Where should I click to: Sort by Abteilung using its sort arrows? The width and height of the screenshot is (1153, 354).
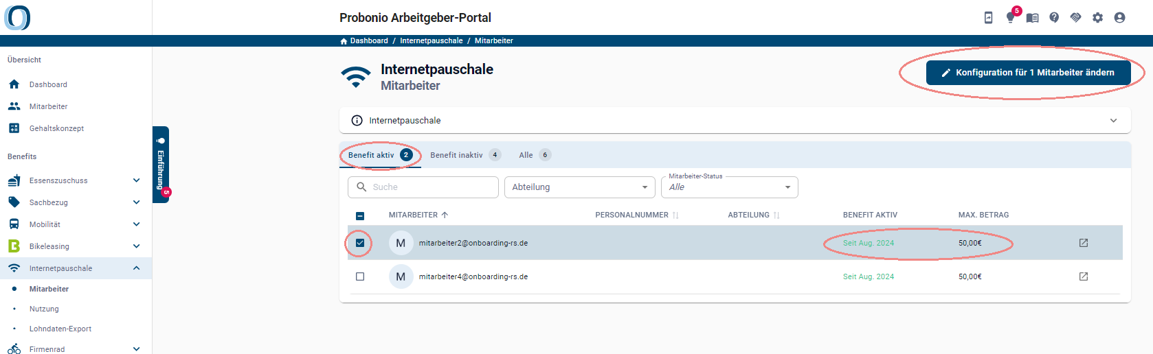tap(776, 215)
